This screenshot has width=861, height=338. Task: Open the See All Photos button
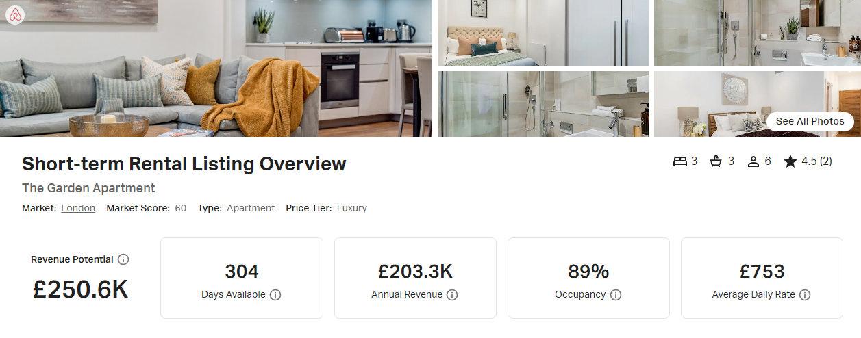pos(810,121)
